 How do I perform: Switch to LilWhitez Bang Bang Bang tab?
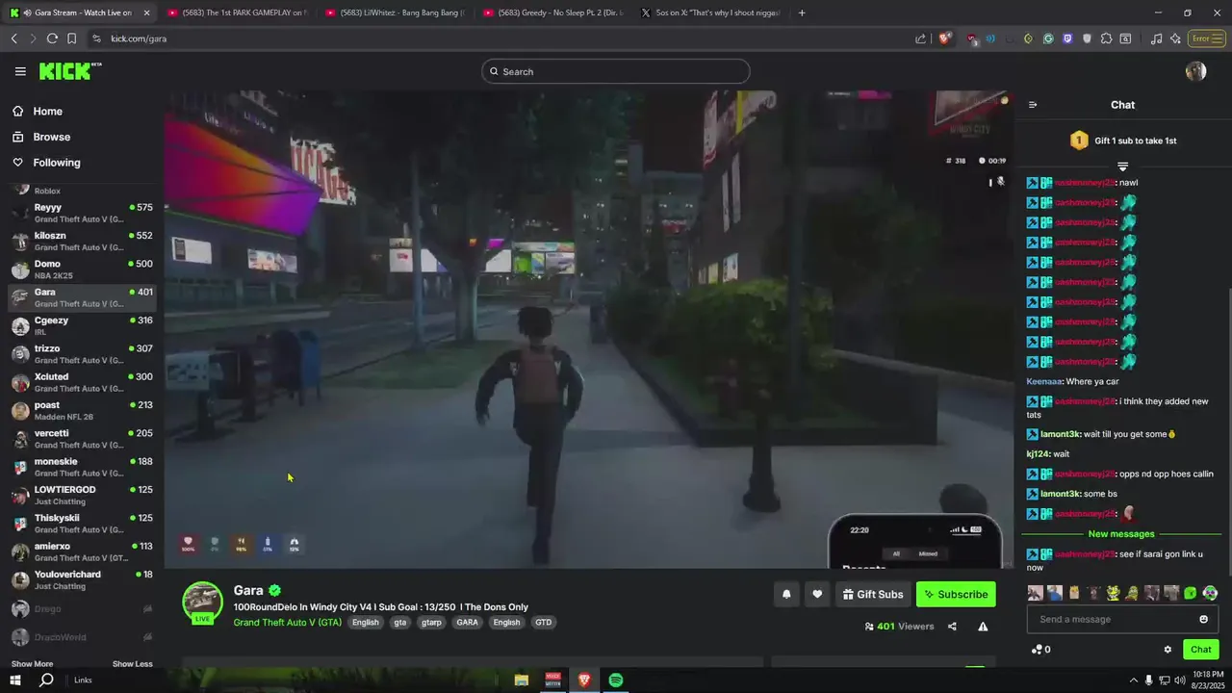pos(395,13)
